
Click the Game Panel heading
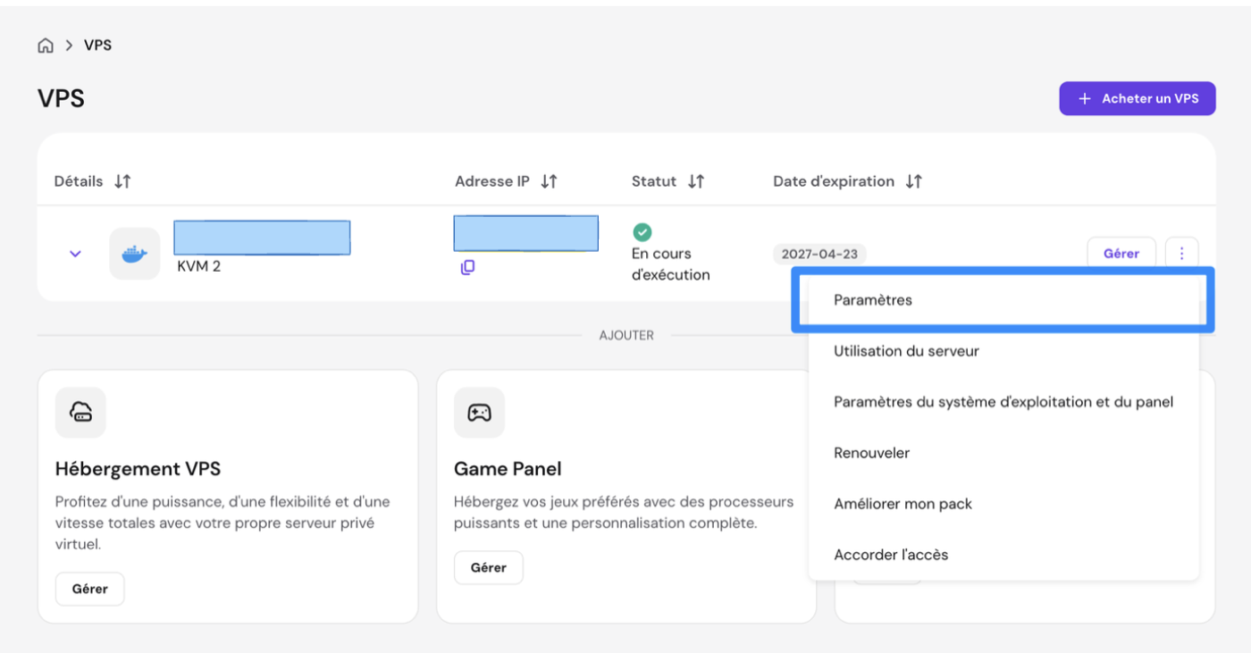[x=508, y=469]
